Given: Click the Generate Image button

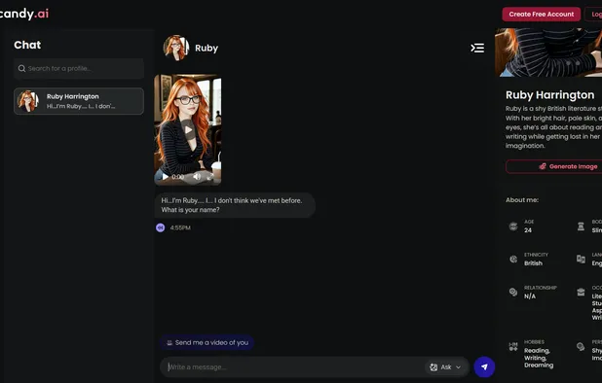Looking at the screenshot, I should 553,166.
